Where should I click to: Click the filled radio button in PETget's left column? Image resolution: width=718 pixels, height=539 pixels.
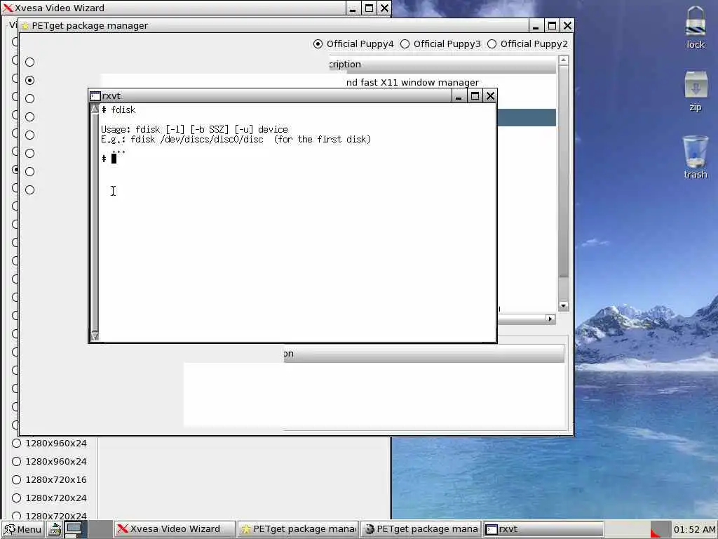pyautogui.click(x=29, y=80)
